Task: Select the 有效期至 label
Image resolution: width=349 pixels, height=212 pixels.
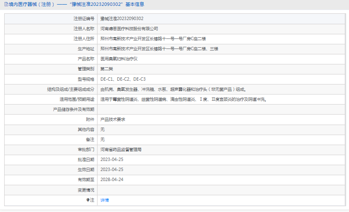Action: [86, 180]
